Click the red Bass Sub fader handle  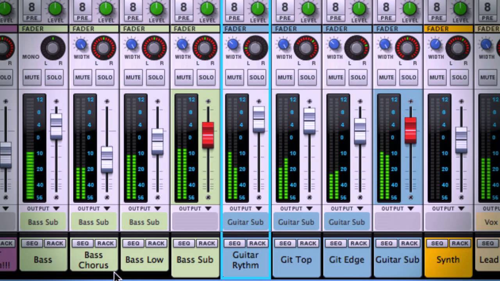208,135
